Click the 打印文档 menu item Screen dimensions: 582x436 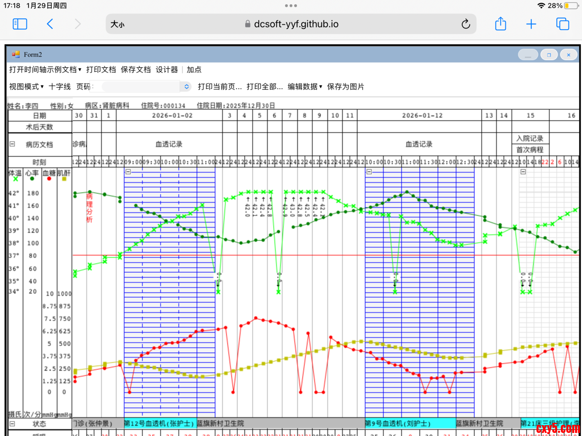tap(101, 69)
